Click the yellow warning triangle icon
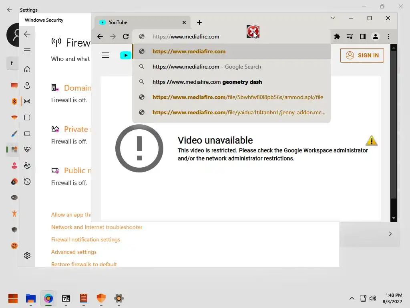The image size is (410, 308). [371, 140]
